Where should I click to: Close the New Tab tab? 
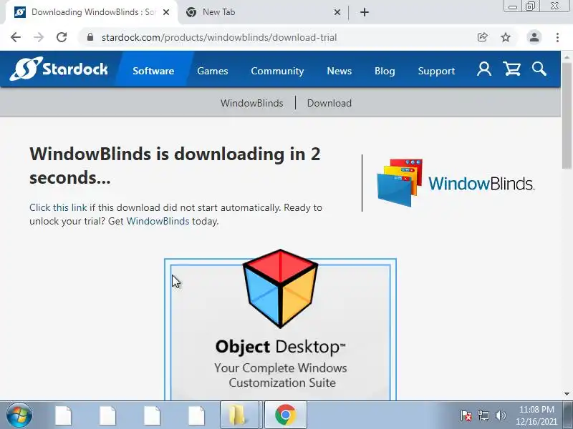(337, 12)
